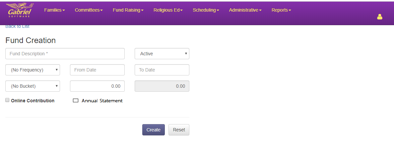
Task: Open the No Frequency dropdown
Action: tap(33, 70)
